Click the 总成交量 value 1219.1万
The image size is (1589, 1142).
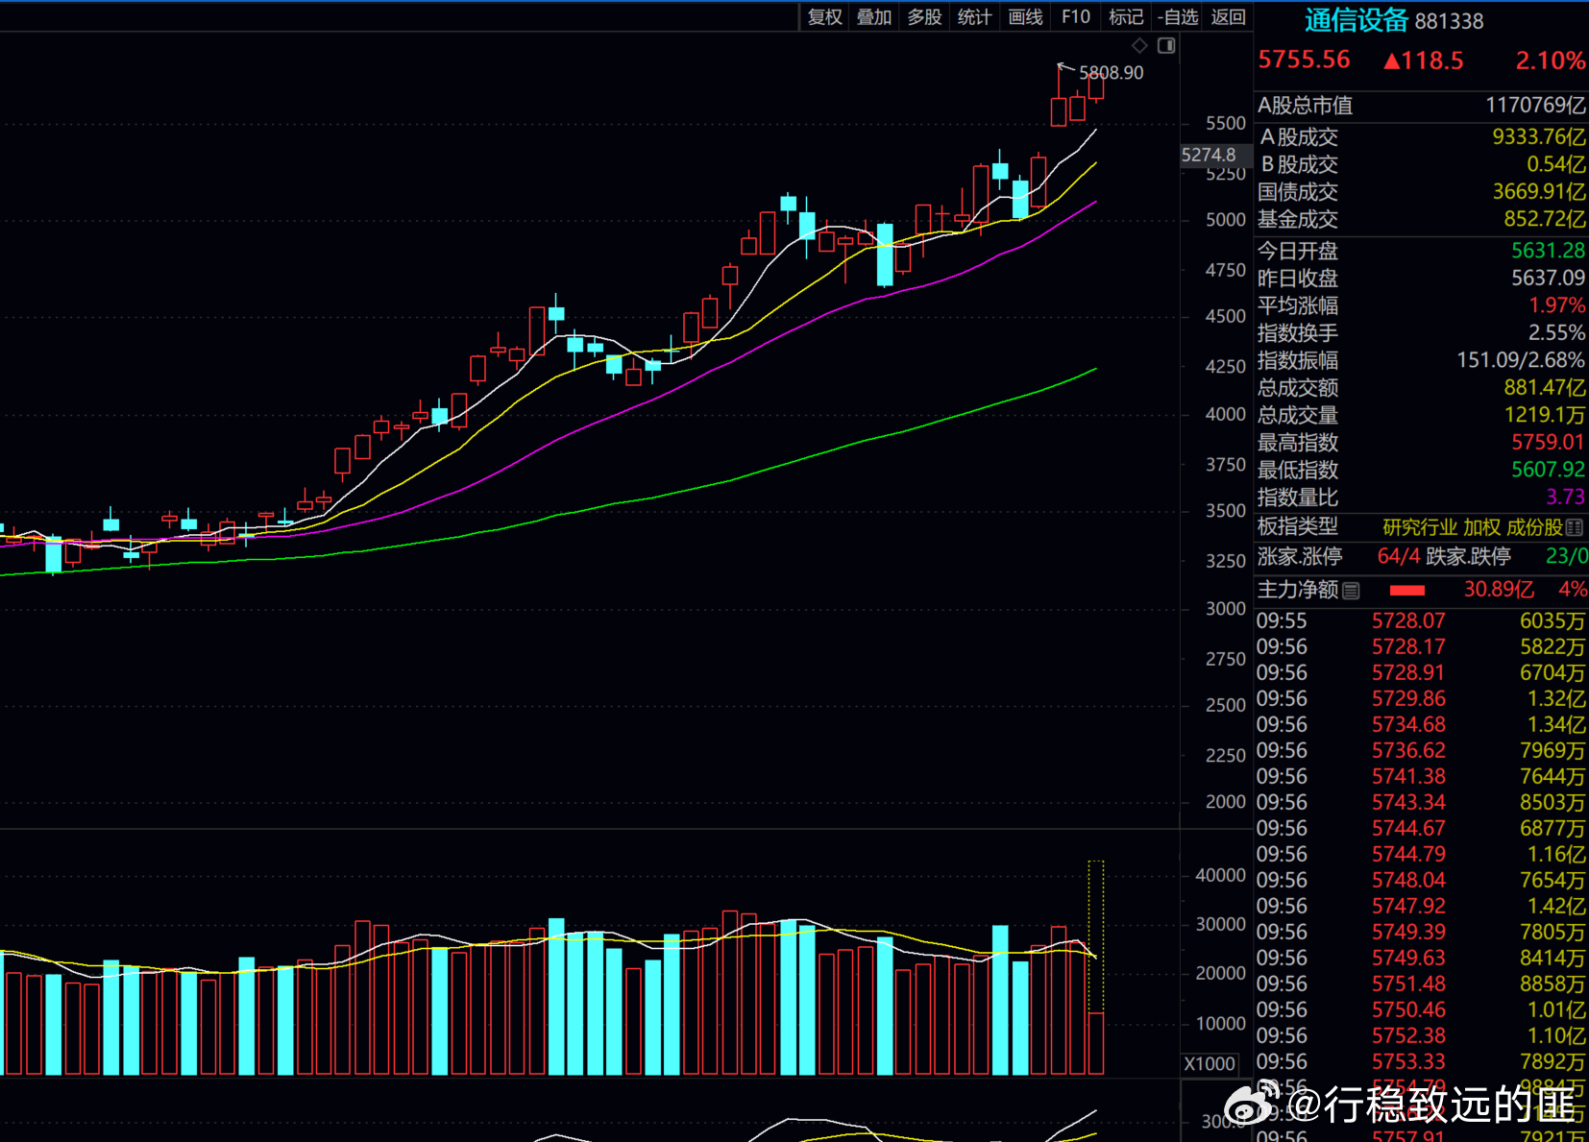point(1545,415)
